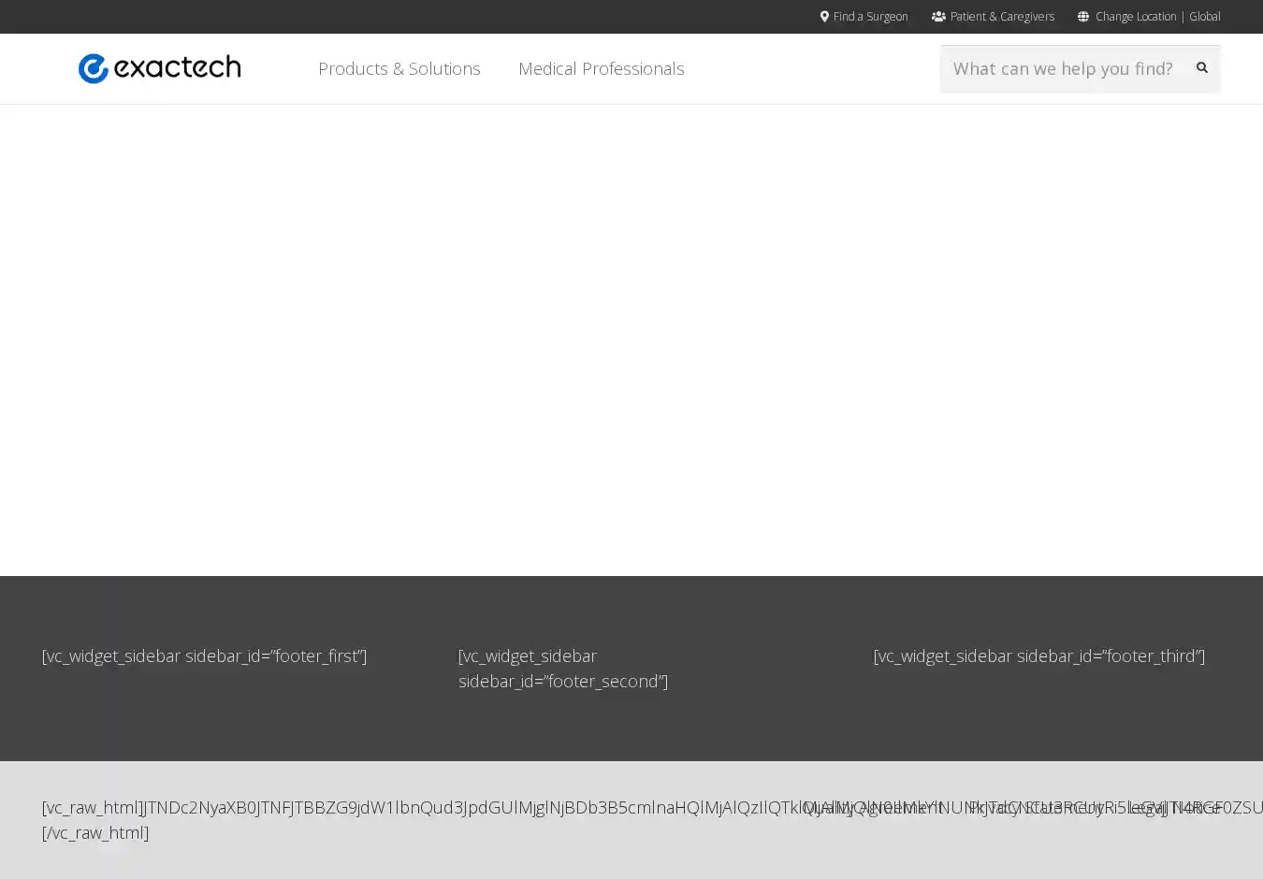This screenshot has height=879, width=1263.
Task: Click the footer_first sidebar shortcode text
Action: [204, 656]
